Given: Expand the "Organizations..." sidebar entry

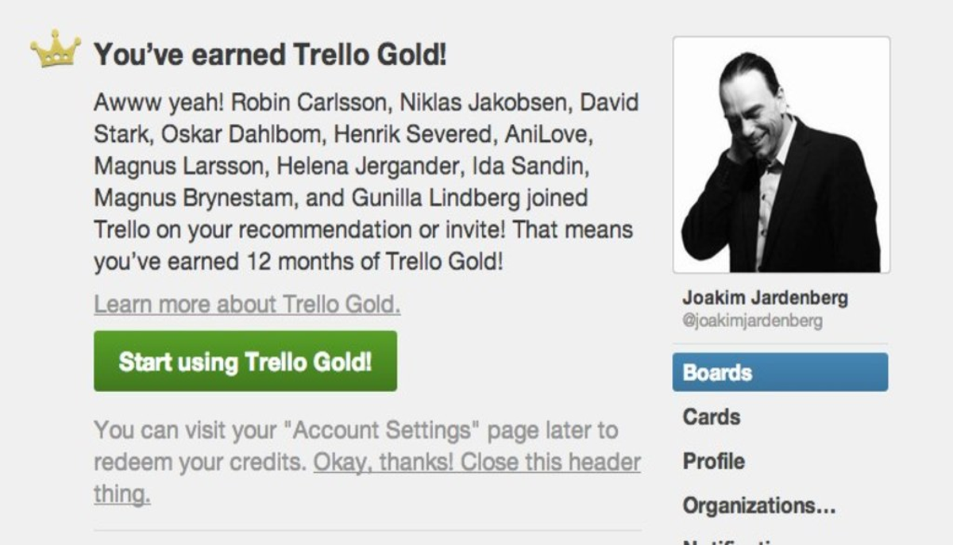Looking at the screenshot, I should 758,505.
